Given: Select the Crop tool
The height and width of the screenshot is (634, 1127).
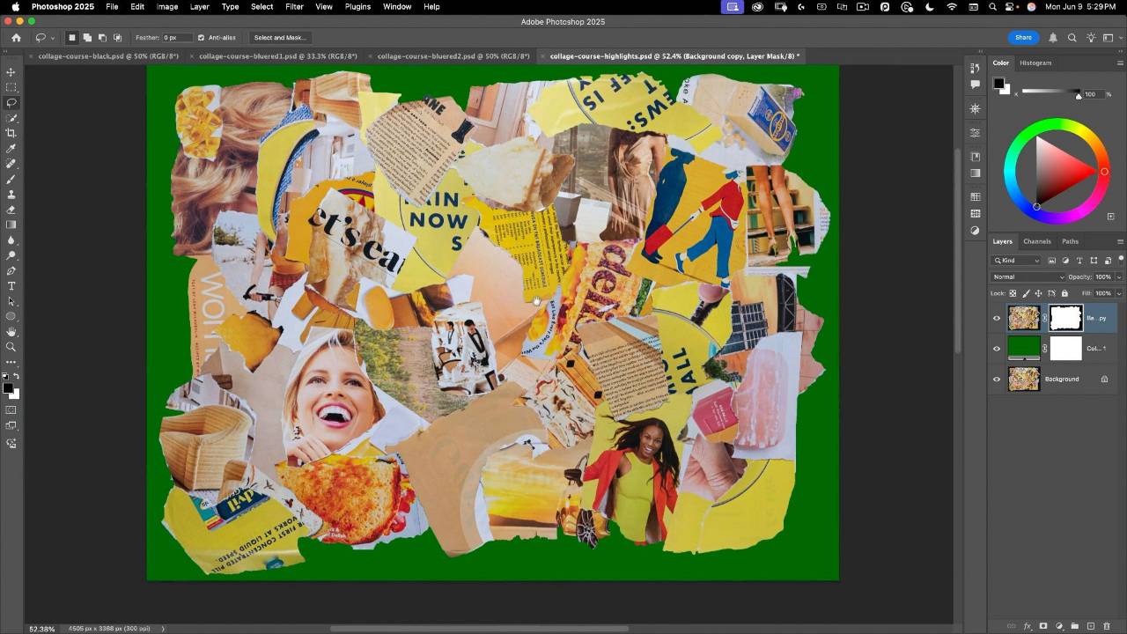Looking at the screenshot, I should 11,133.
